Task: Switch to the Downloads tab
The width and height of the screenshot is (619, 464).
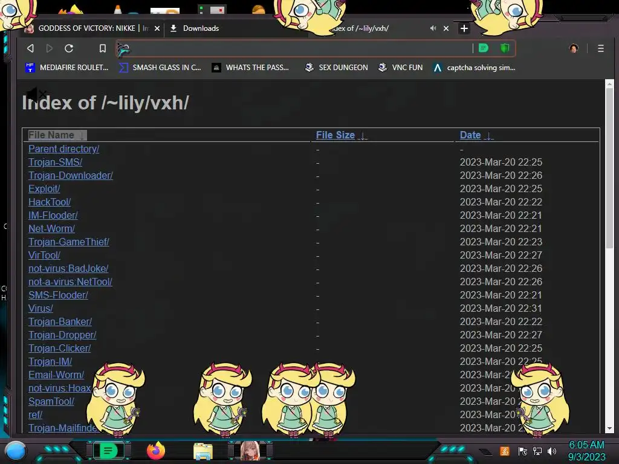Action: (201, 28)
